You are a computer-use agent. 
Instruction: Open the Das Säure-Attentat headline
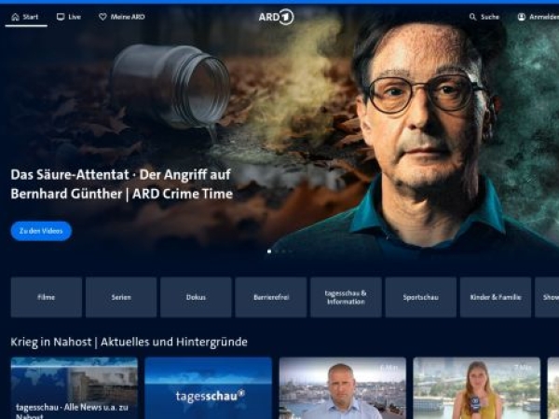tap(121, 184)
